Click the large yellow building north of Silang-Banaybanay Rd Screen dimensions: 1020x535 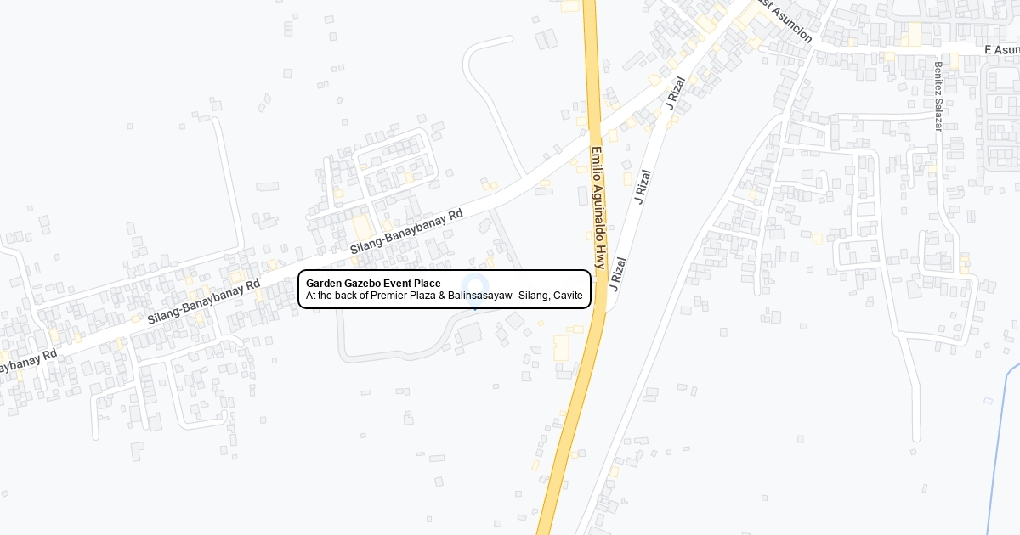click(363, 228)
